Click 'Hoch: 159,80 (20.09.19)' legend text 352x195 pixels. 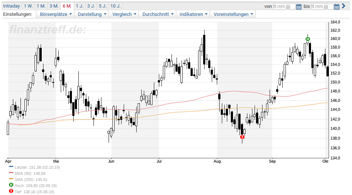[x=36, y=186]
